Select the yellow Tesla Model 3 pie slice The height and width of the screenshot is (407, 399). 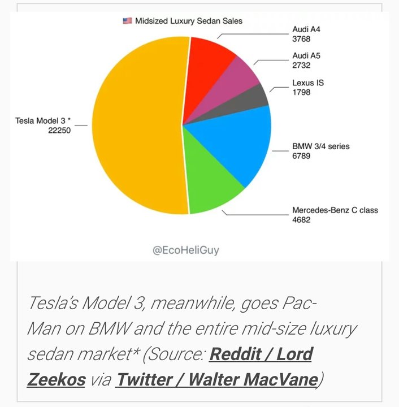(137, 126)
